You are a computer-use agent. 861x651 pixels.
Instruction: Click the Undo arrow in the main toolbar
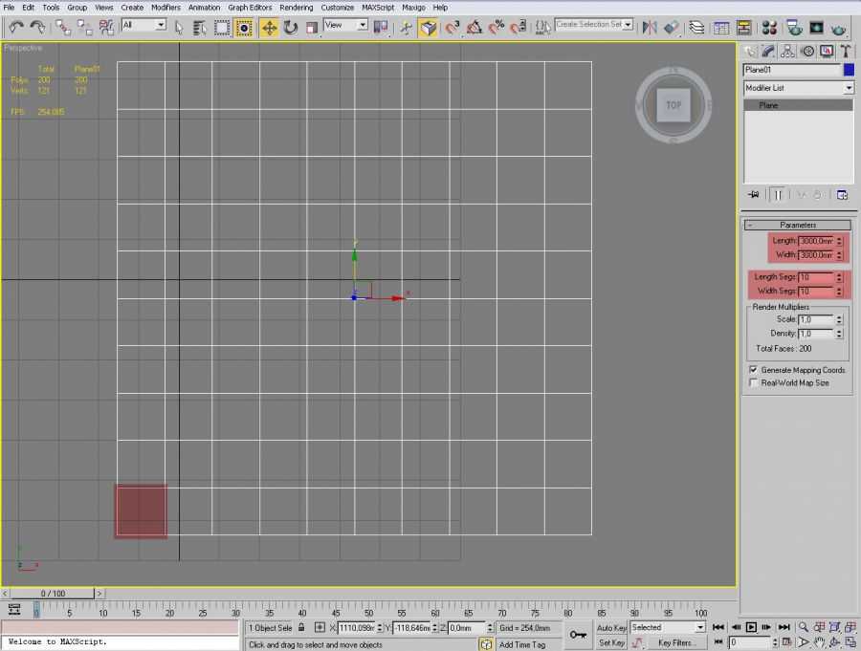[15, 28]
